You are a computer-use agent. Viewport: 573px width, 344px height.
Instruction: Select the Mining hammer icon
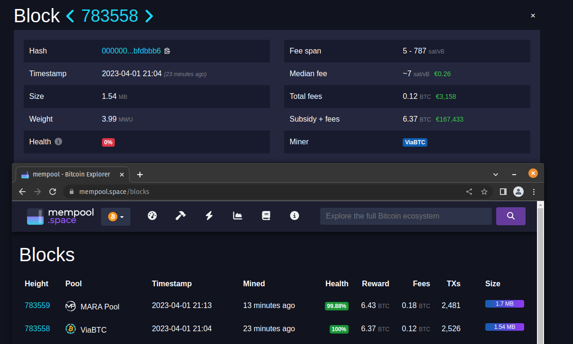180,216
